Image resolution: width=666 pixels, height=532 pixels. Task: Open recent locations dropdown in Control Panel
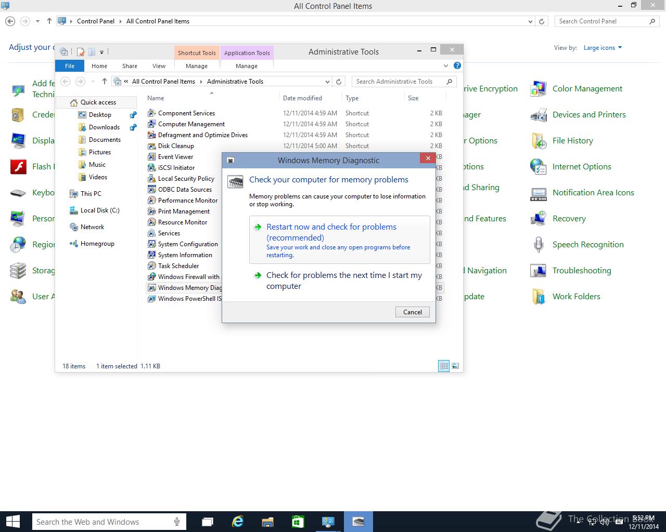(37, 21)
